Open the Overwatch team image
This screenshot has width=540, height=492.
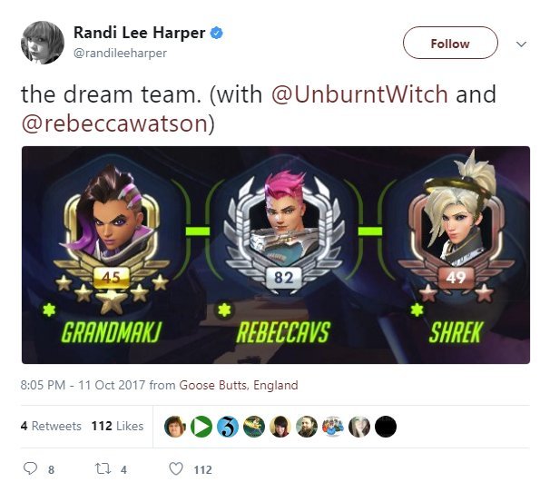(x=276, y=255)
